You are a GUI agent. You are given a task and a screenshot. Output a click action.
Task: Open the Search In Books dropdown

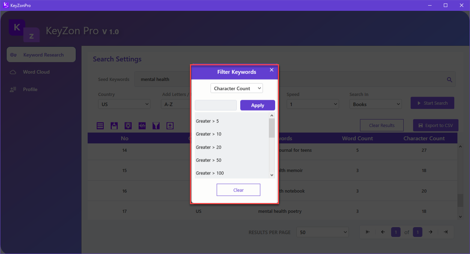coord(375,104)
